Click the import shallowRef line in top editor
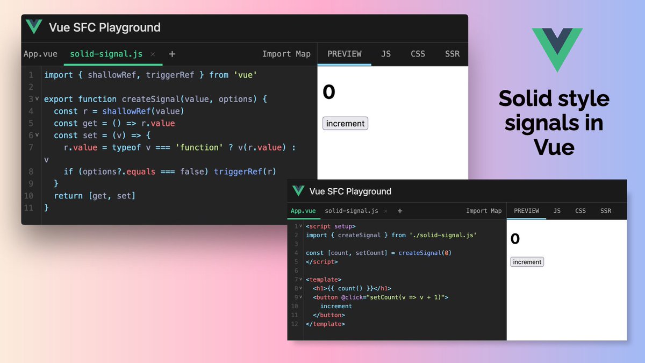This screenshot has width=645, height=363. (x=150, y=75)
